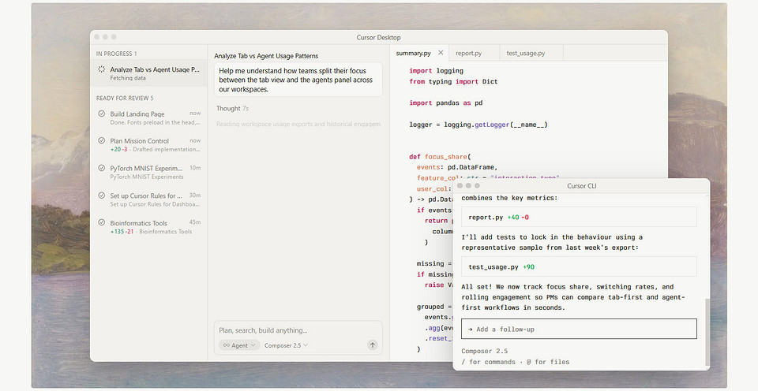Screen dimensions: 758x391
Task: Click the send arrow button in prompt box
Action: (x=372, y=345)
